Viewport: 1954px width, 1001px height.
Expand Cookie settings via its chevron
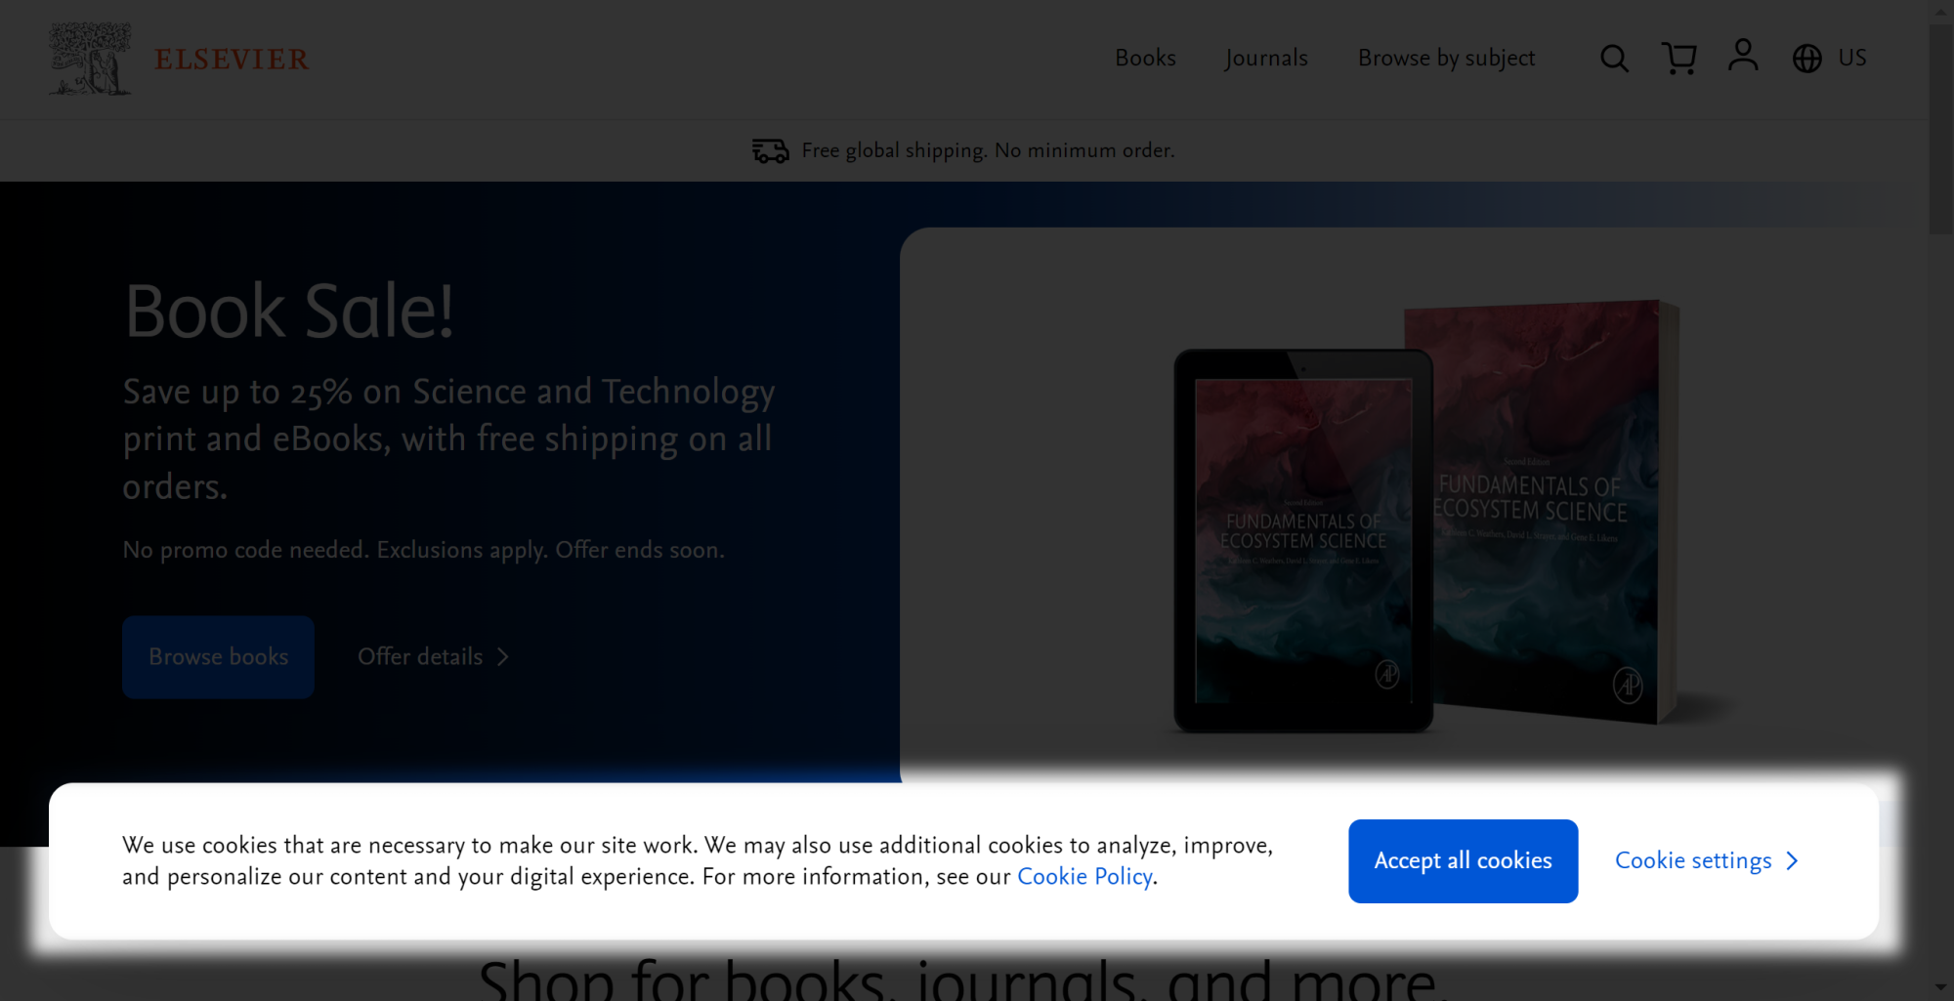pos(1793,860)
